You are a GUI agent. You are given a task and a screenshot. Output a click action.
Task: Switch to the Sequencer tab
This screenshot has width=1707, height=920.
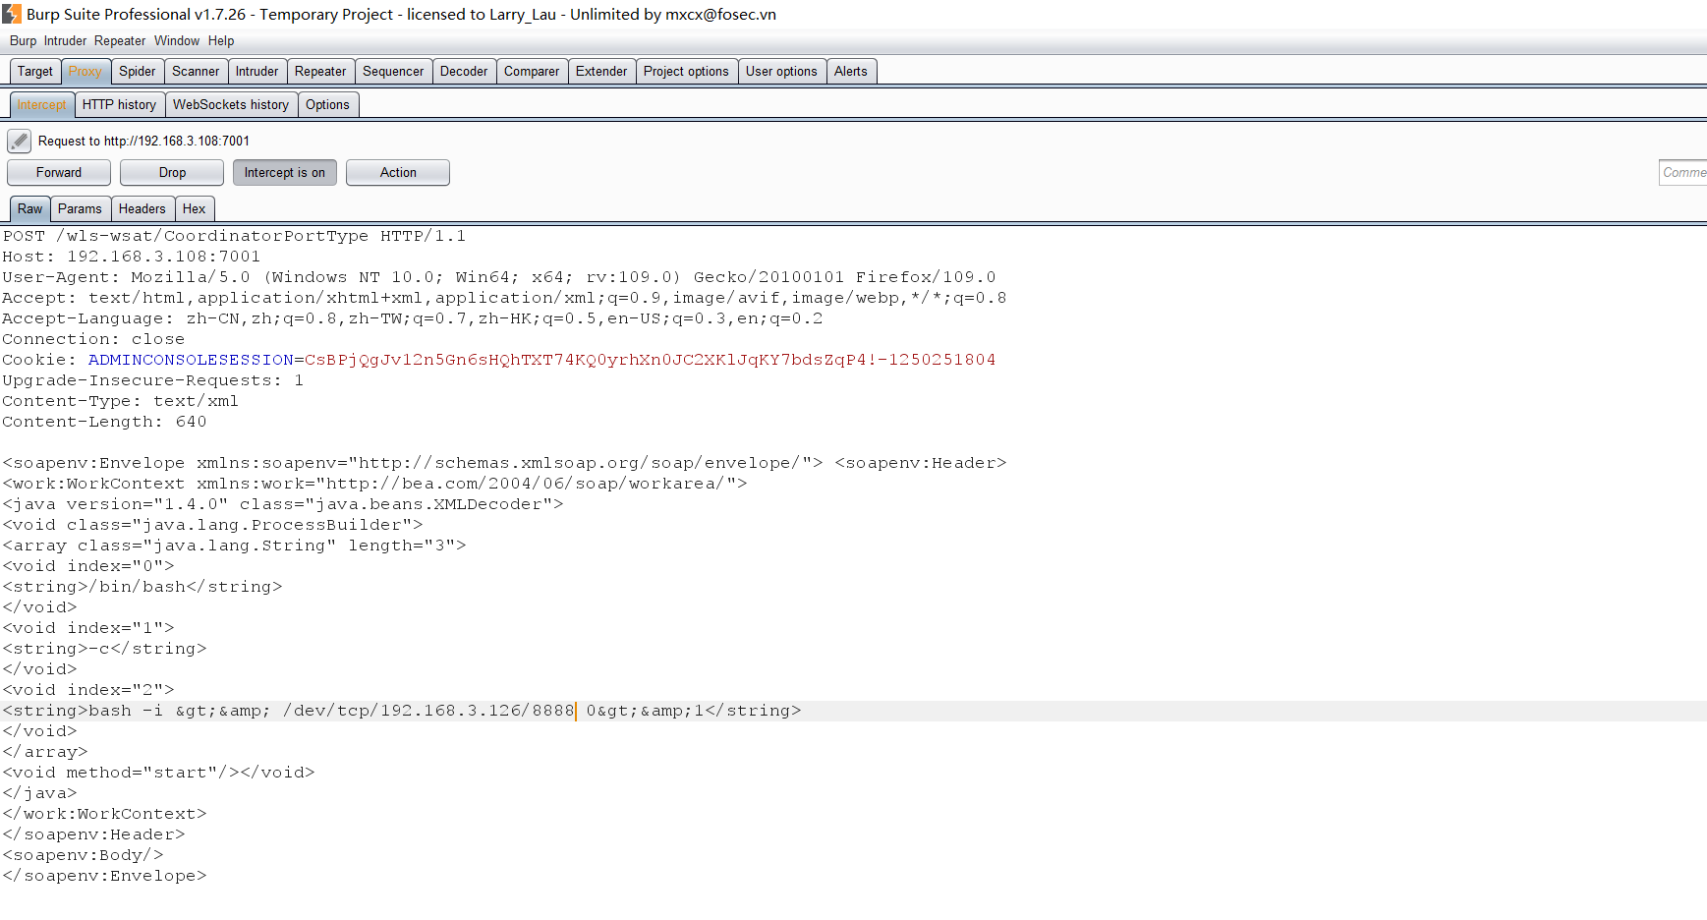click(x=393, y=72)
